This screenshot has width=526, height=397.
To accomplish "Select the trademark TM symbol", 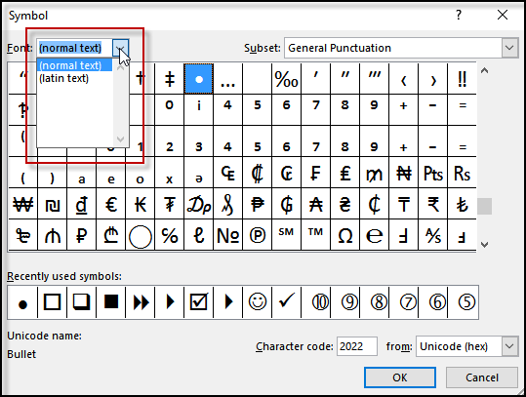I will point(315,235).
